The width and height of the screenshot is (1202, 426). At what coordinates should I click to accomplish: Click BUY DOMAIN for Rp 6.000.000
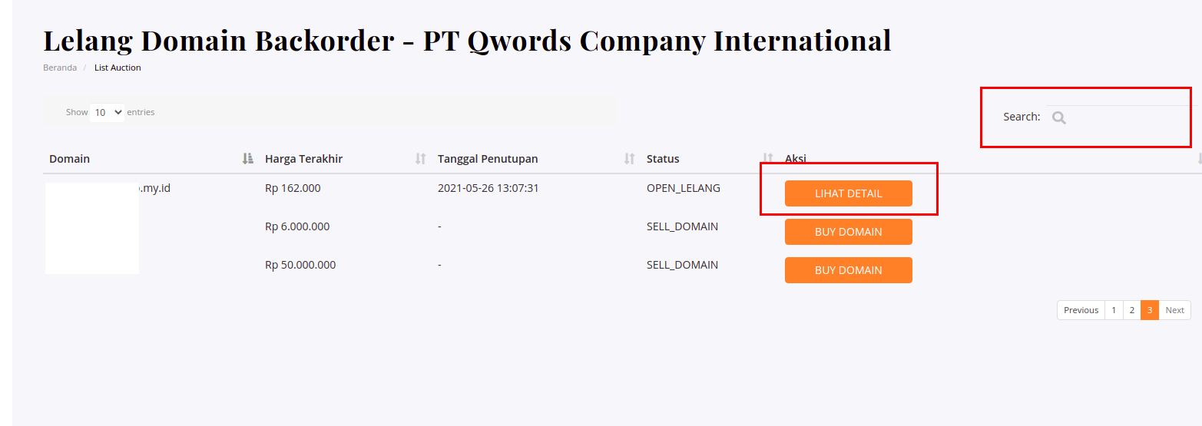(x=848, y=232)
